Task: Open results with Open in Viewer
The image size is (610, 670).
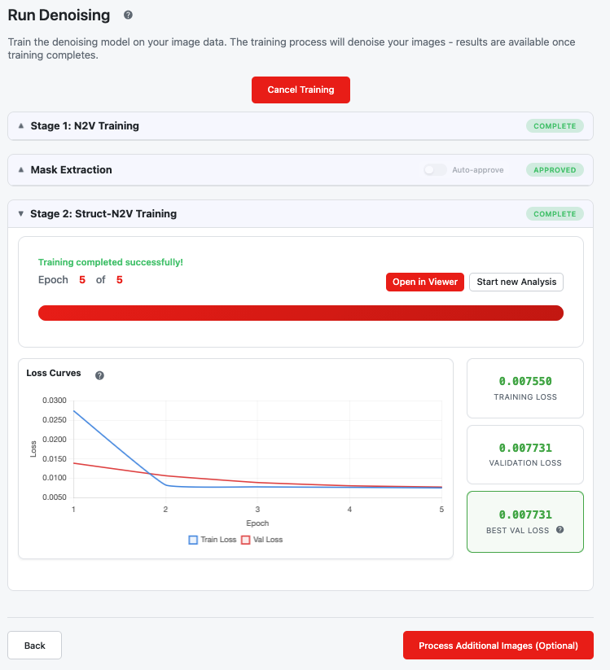Action: [425, 282]
